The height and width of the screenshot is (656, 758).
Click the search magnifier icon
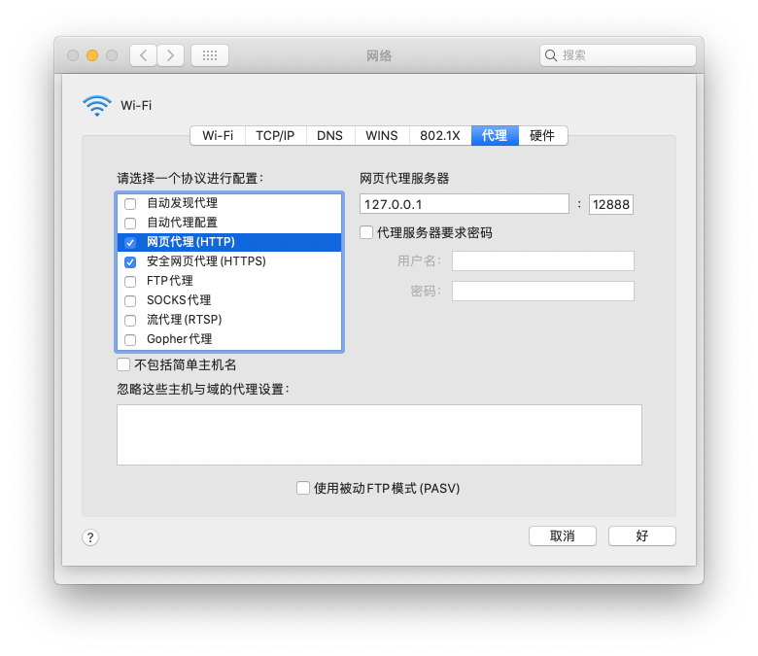(x=551, y=55)
